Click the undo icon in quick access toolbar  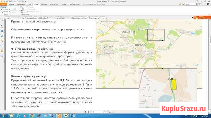point(17,1)
